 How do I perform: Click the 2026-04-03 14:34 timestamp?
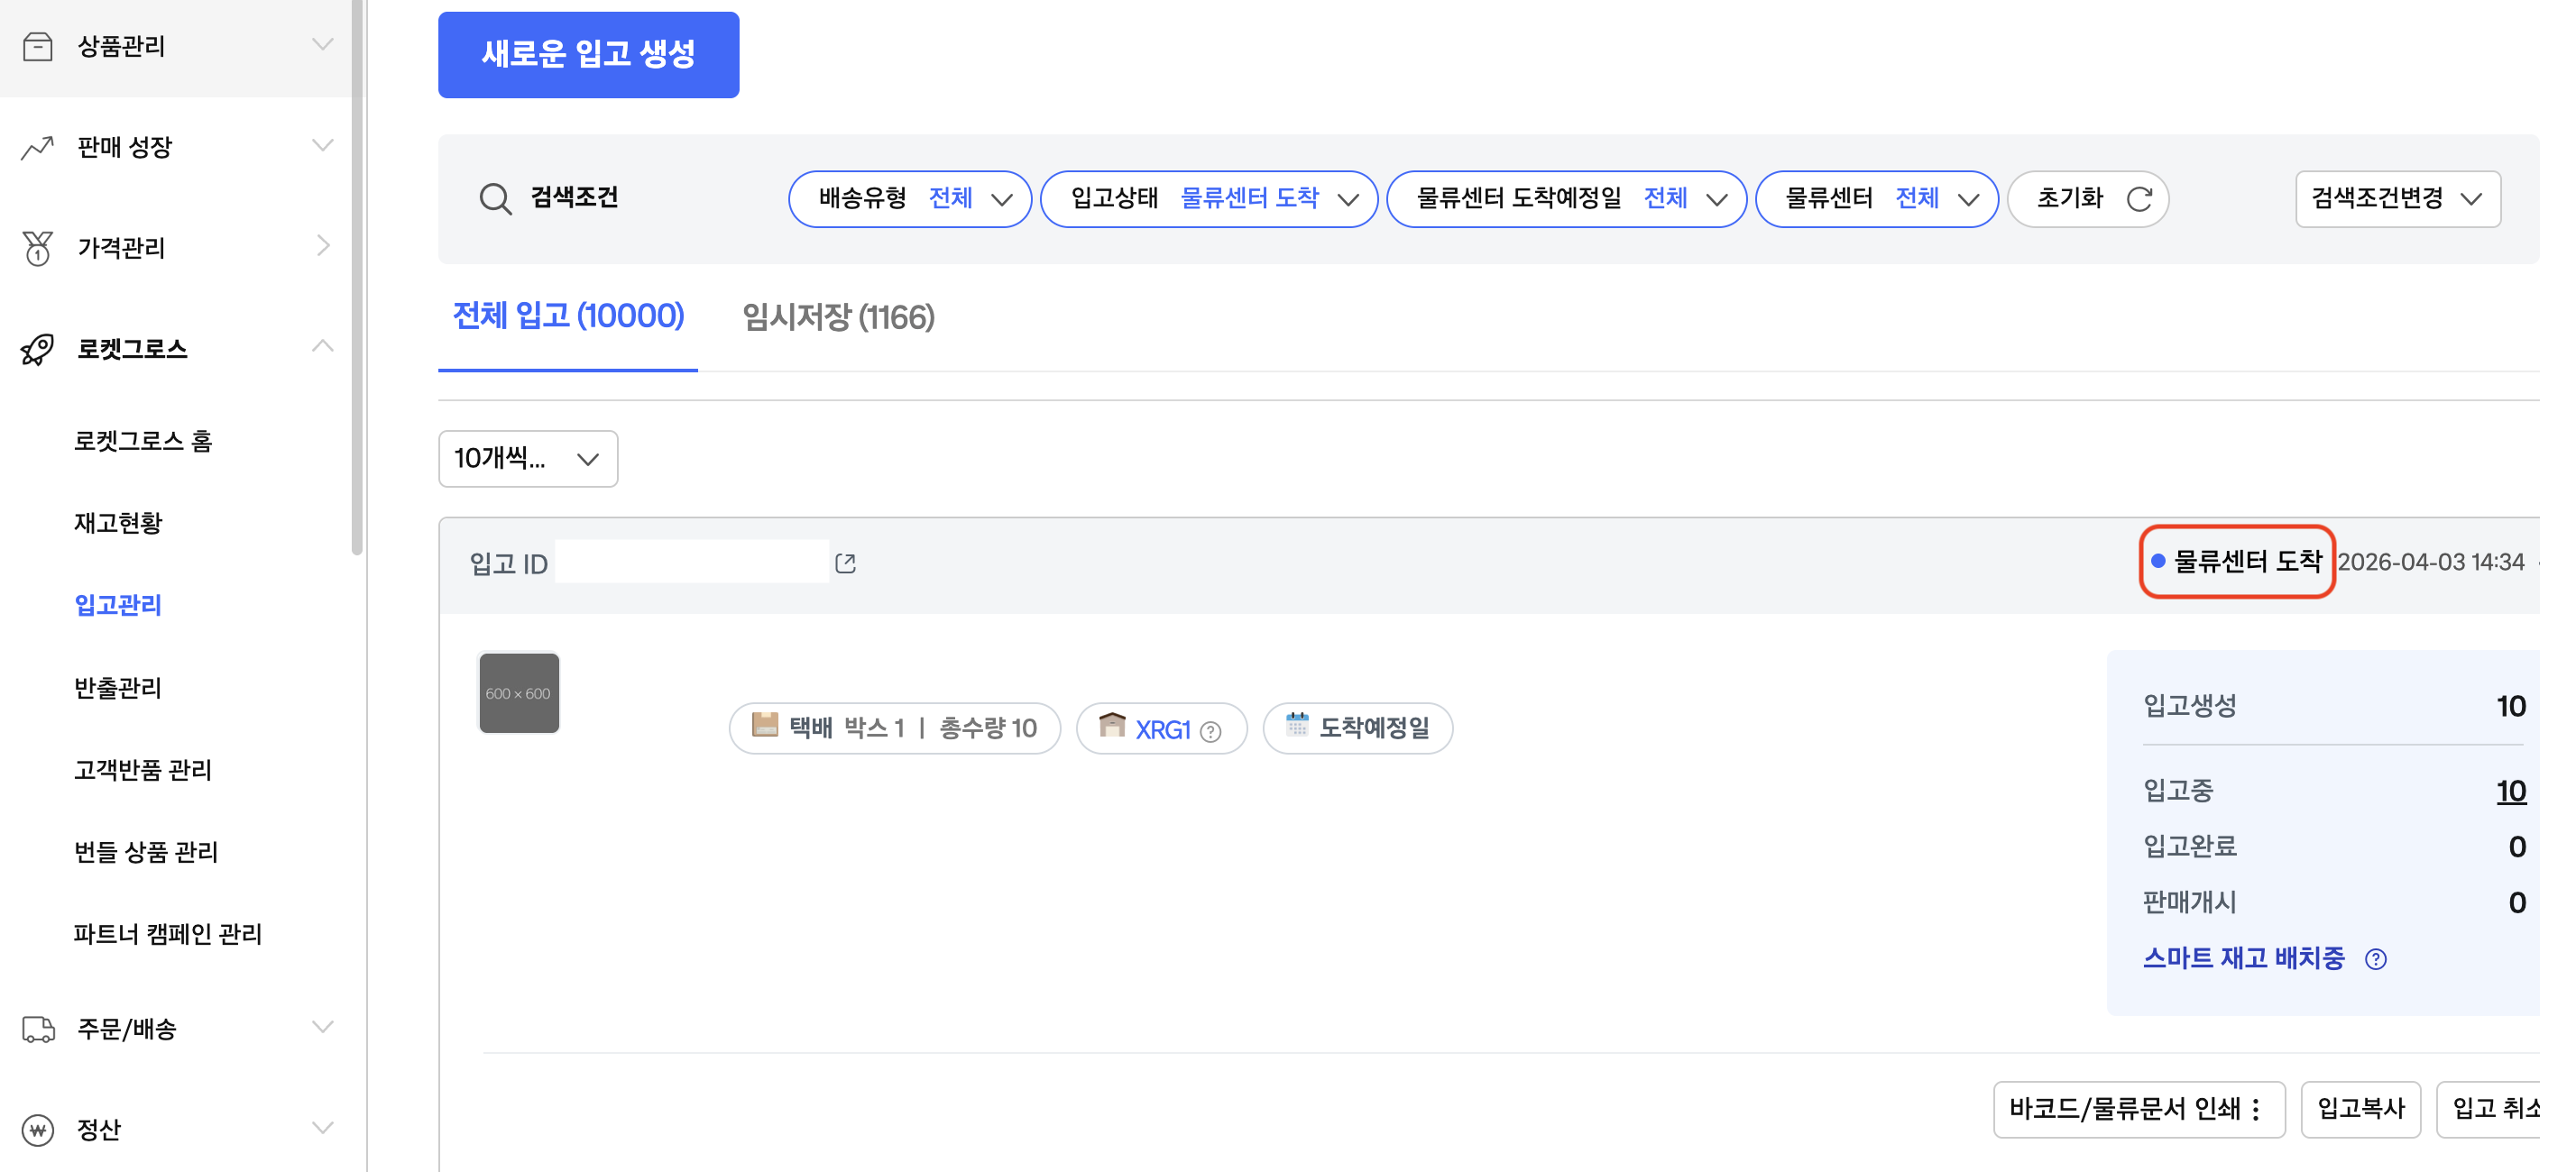[2431, 563]
